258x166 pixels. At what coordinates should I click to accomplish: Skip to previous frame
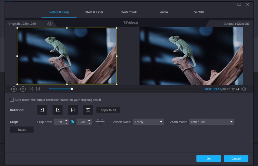(31, 89)
